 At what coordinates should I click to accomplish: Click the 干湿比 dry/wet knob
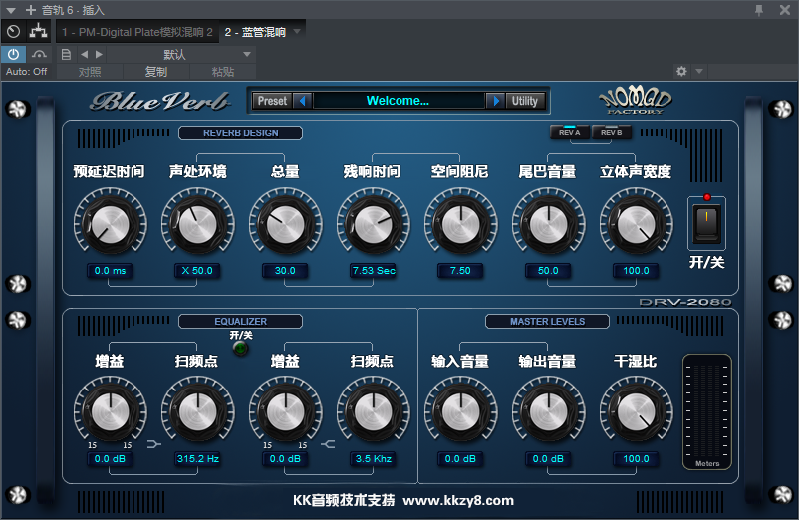[x=636, y=411]
